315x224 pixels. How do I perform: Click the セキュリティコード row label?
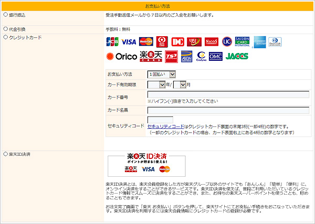click(126, 126)
